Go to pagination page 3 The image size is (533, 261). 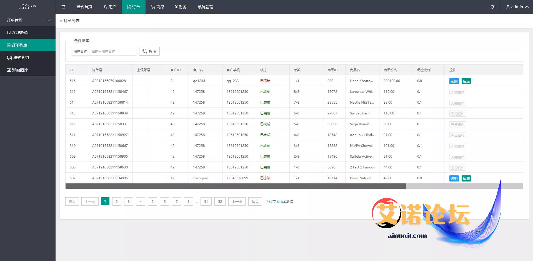(129, 201)
